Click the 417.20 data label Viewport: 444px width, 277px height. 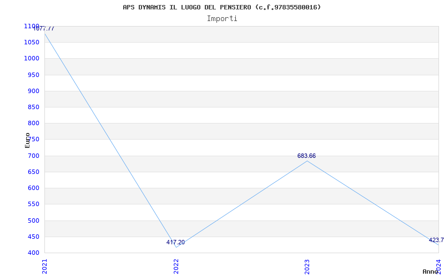(x=175, y=242)
